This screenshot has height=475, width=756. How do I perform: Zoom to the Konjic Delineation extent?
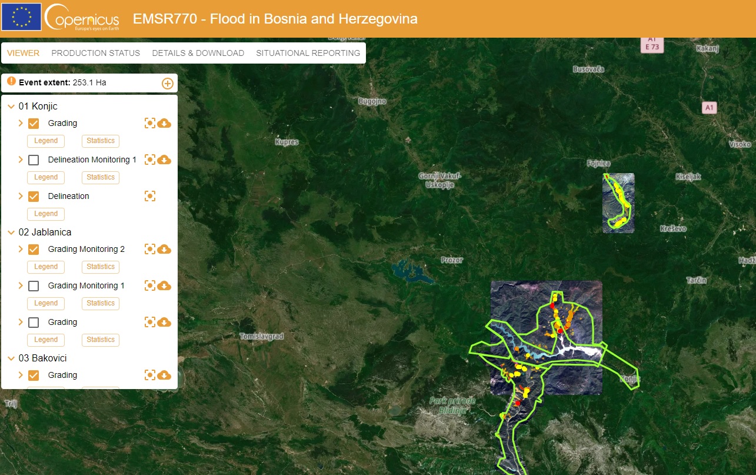point(150,195)
